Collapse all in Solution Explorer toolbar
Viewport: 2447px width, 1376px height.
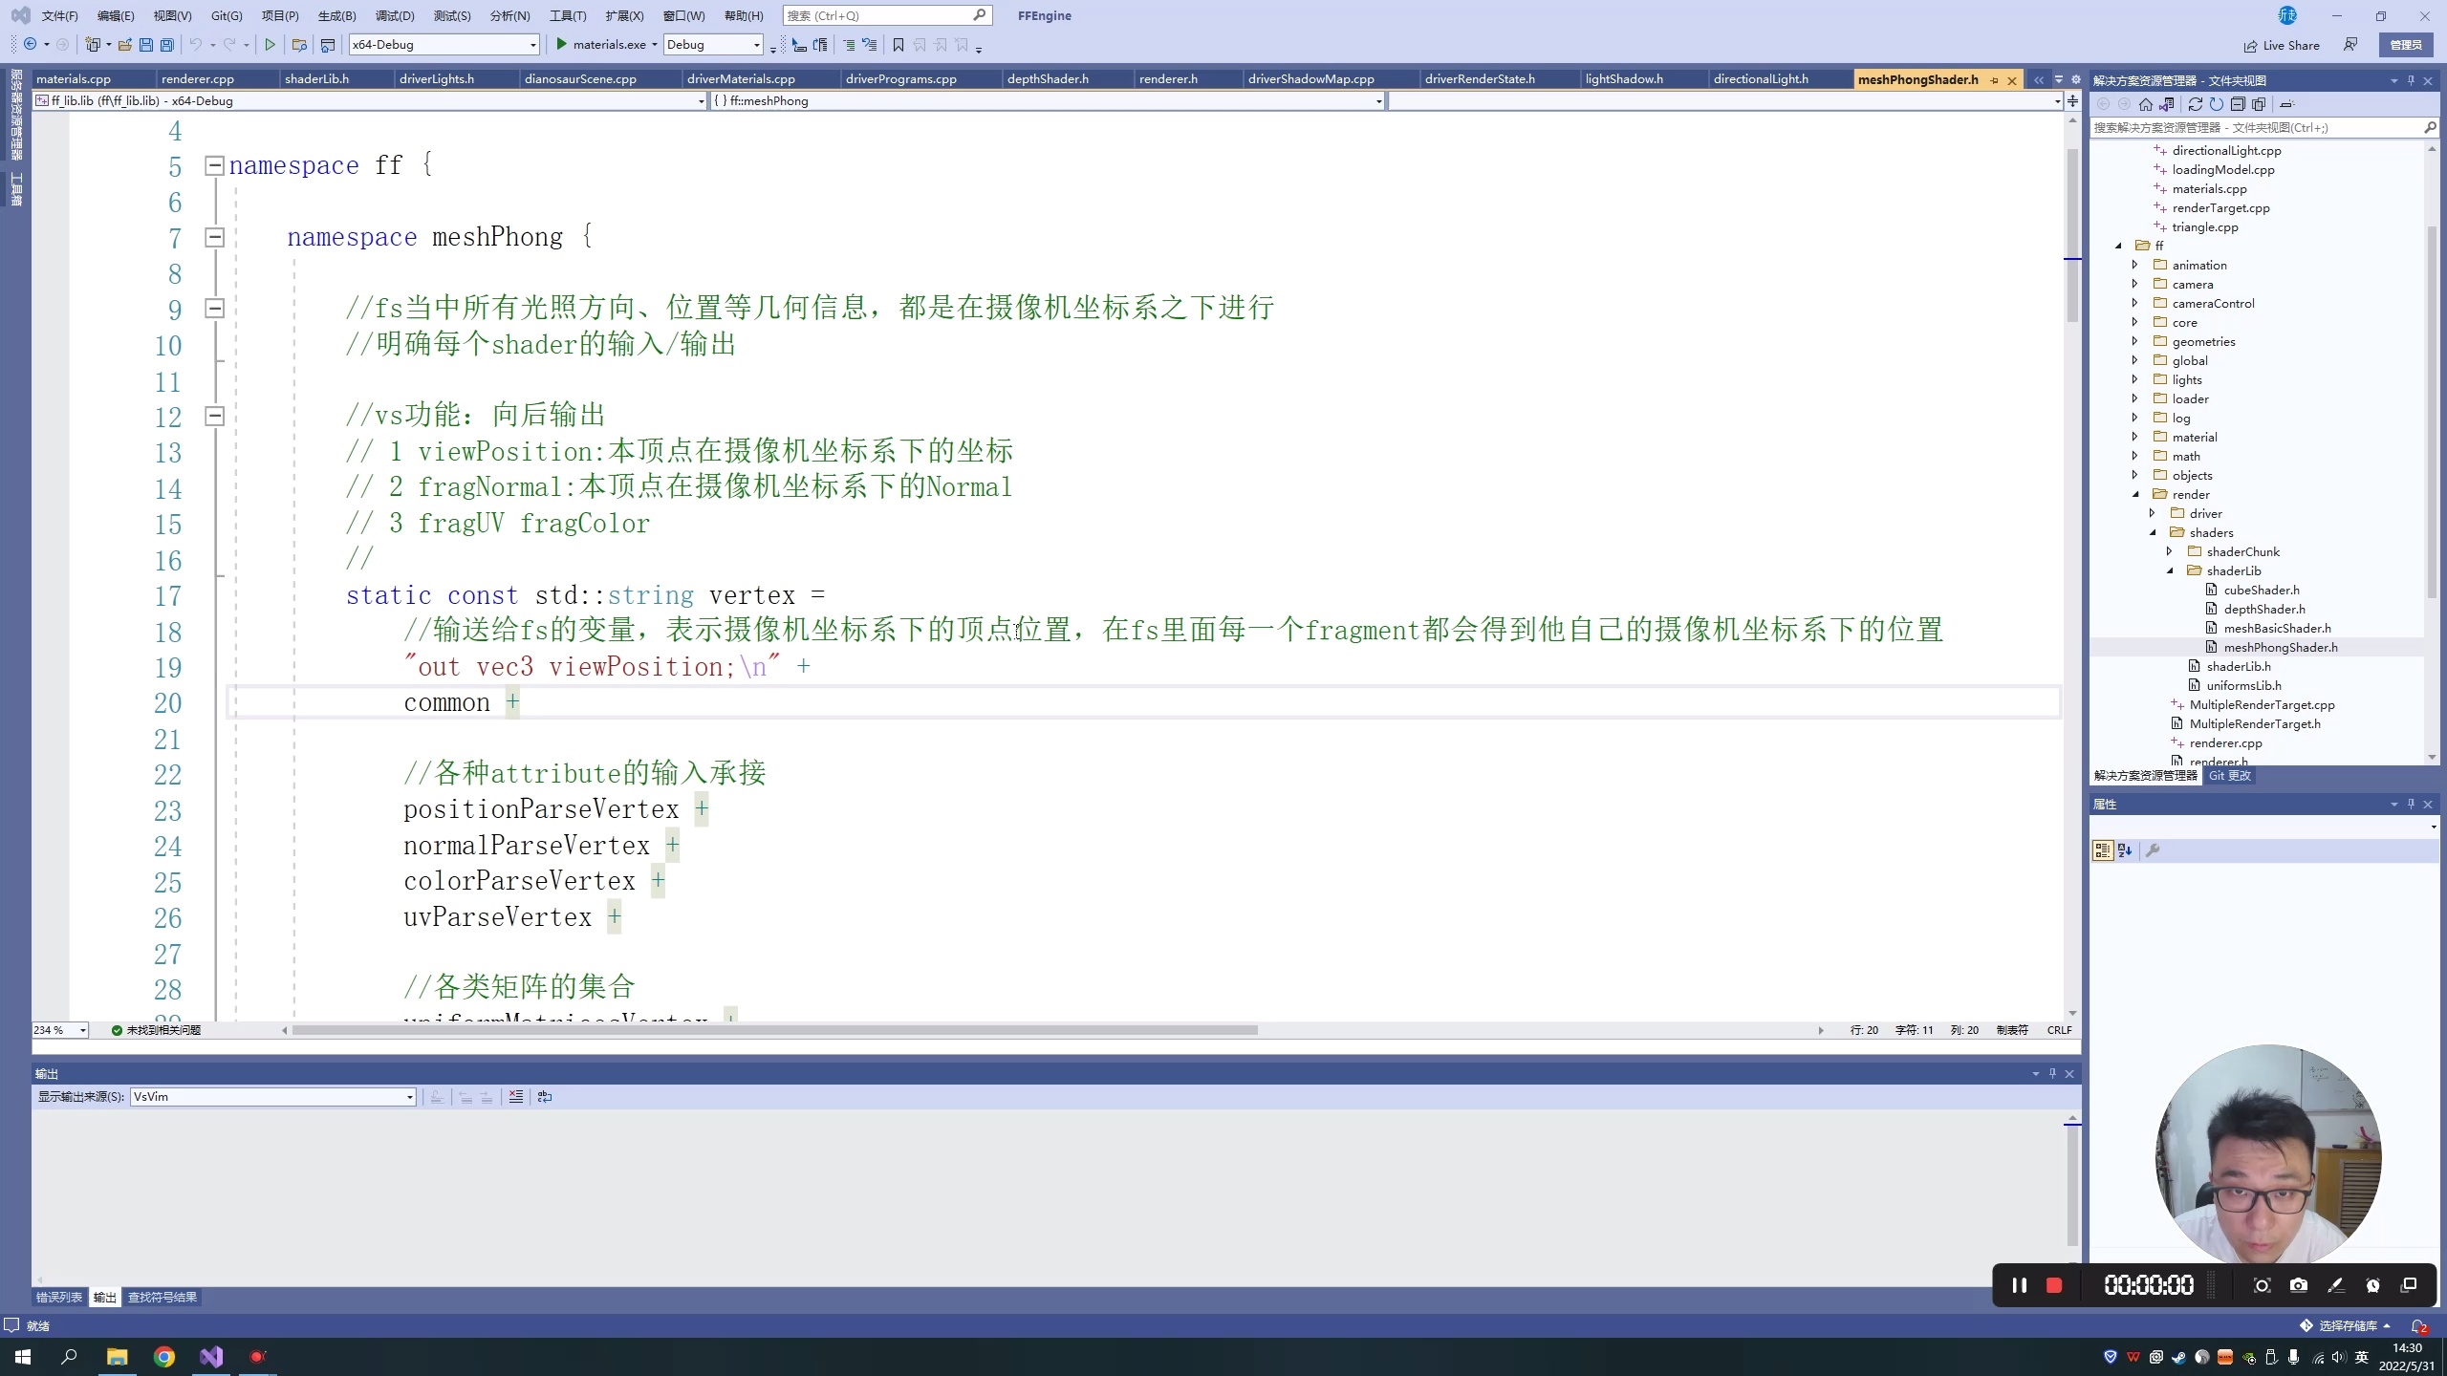coord(2238,104)
